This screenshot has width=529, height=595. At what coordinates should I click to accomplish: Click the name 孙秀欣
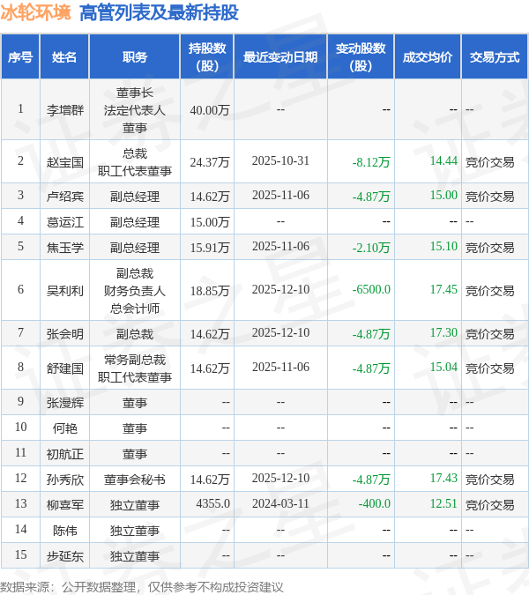tap(65, 480)
